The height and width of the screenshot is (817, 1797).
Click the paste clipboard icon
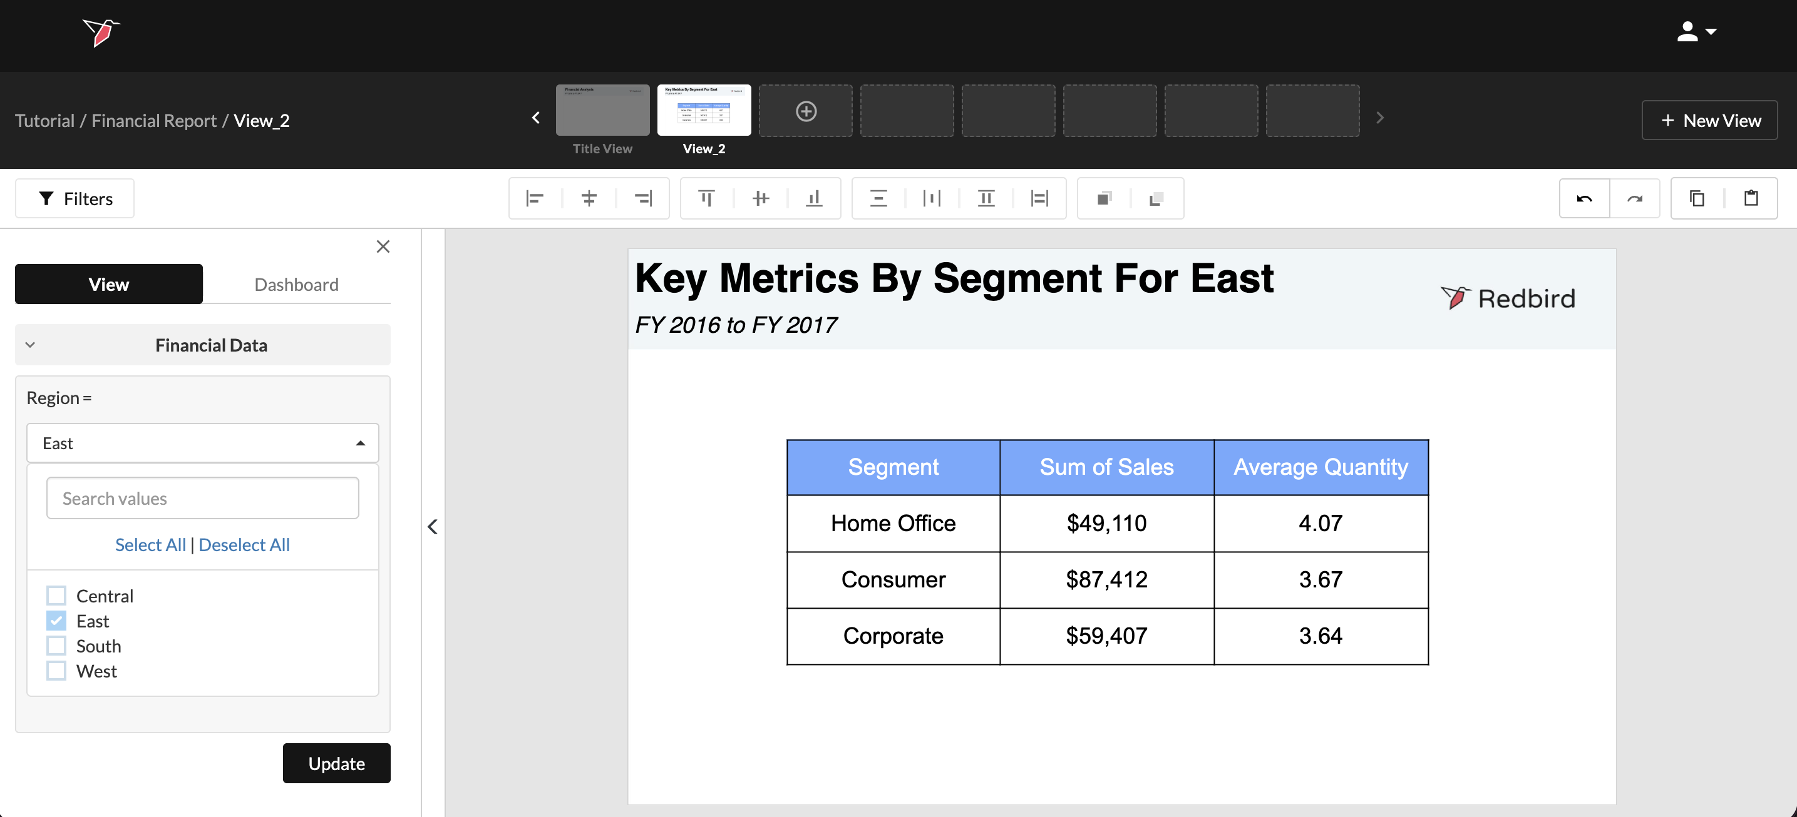[x=1750, y=199]
